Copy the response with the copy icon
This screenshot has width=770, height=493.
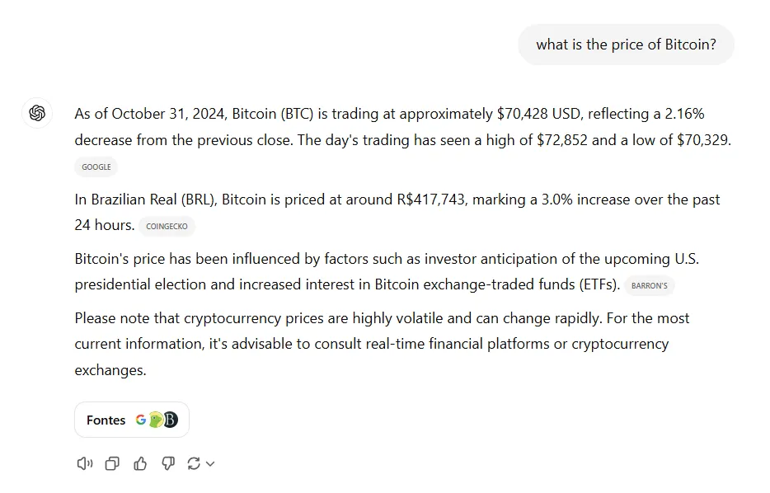pyautogui.click(x=112, y=464)
